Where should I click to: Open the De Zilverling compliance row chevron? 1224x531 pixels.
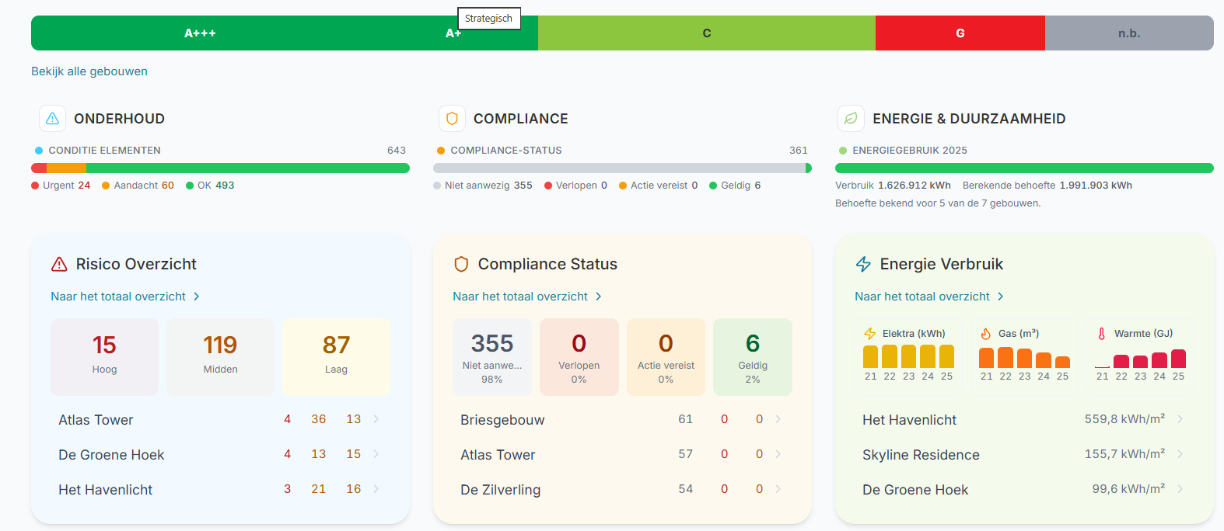click(778, 489)
